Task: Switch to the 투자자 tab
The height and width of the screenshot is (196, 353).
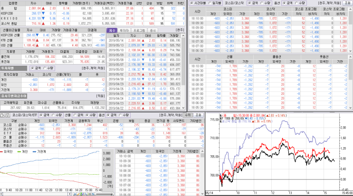Action: pos(124,30)
